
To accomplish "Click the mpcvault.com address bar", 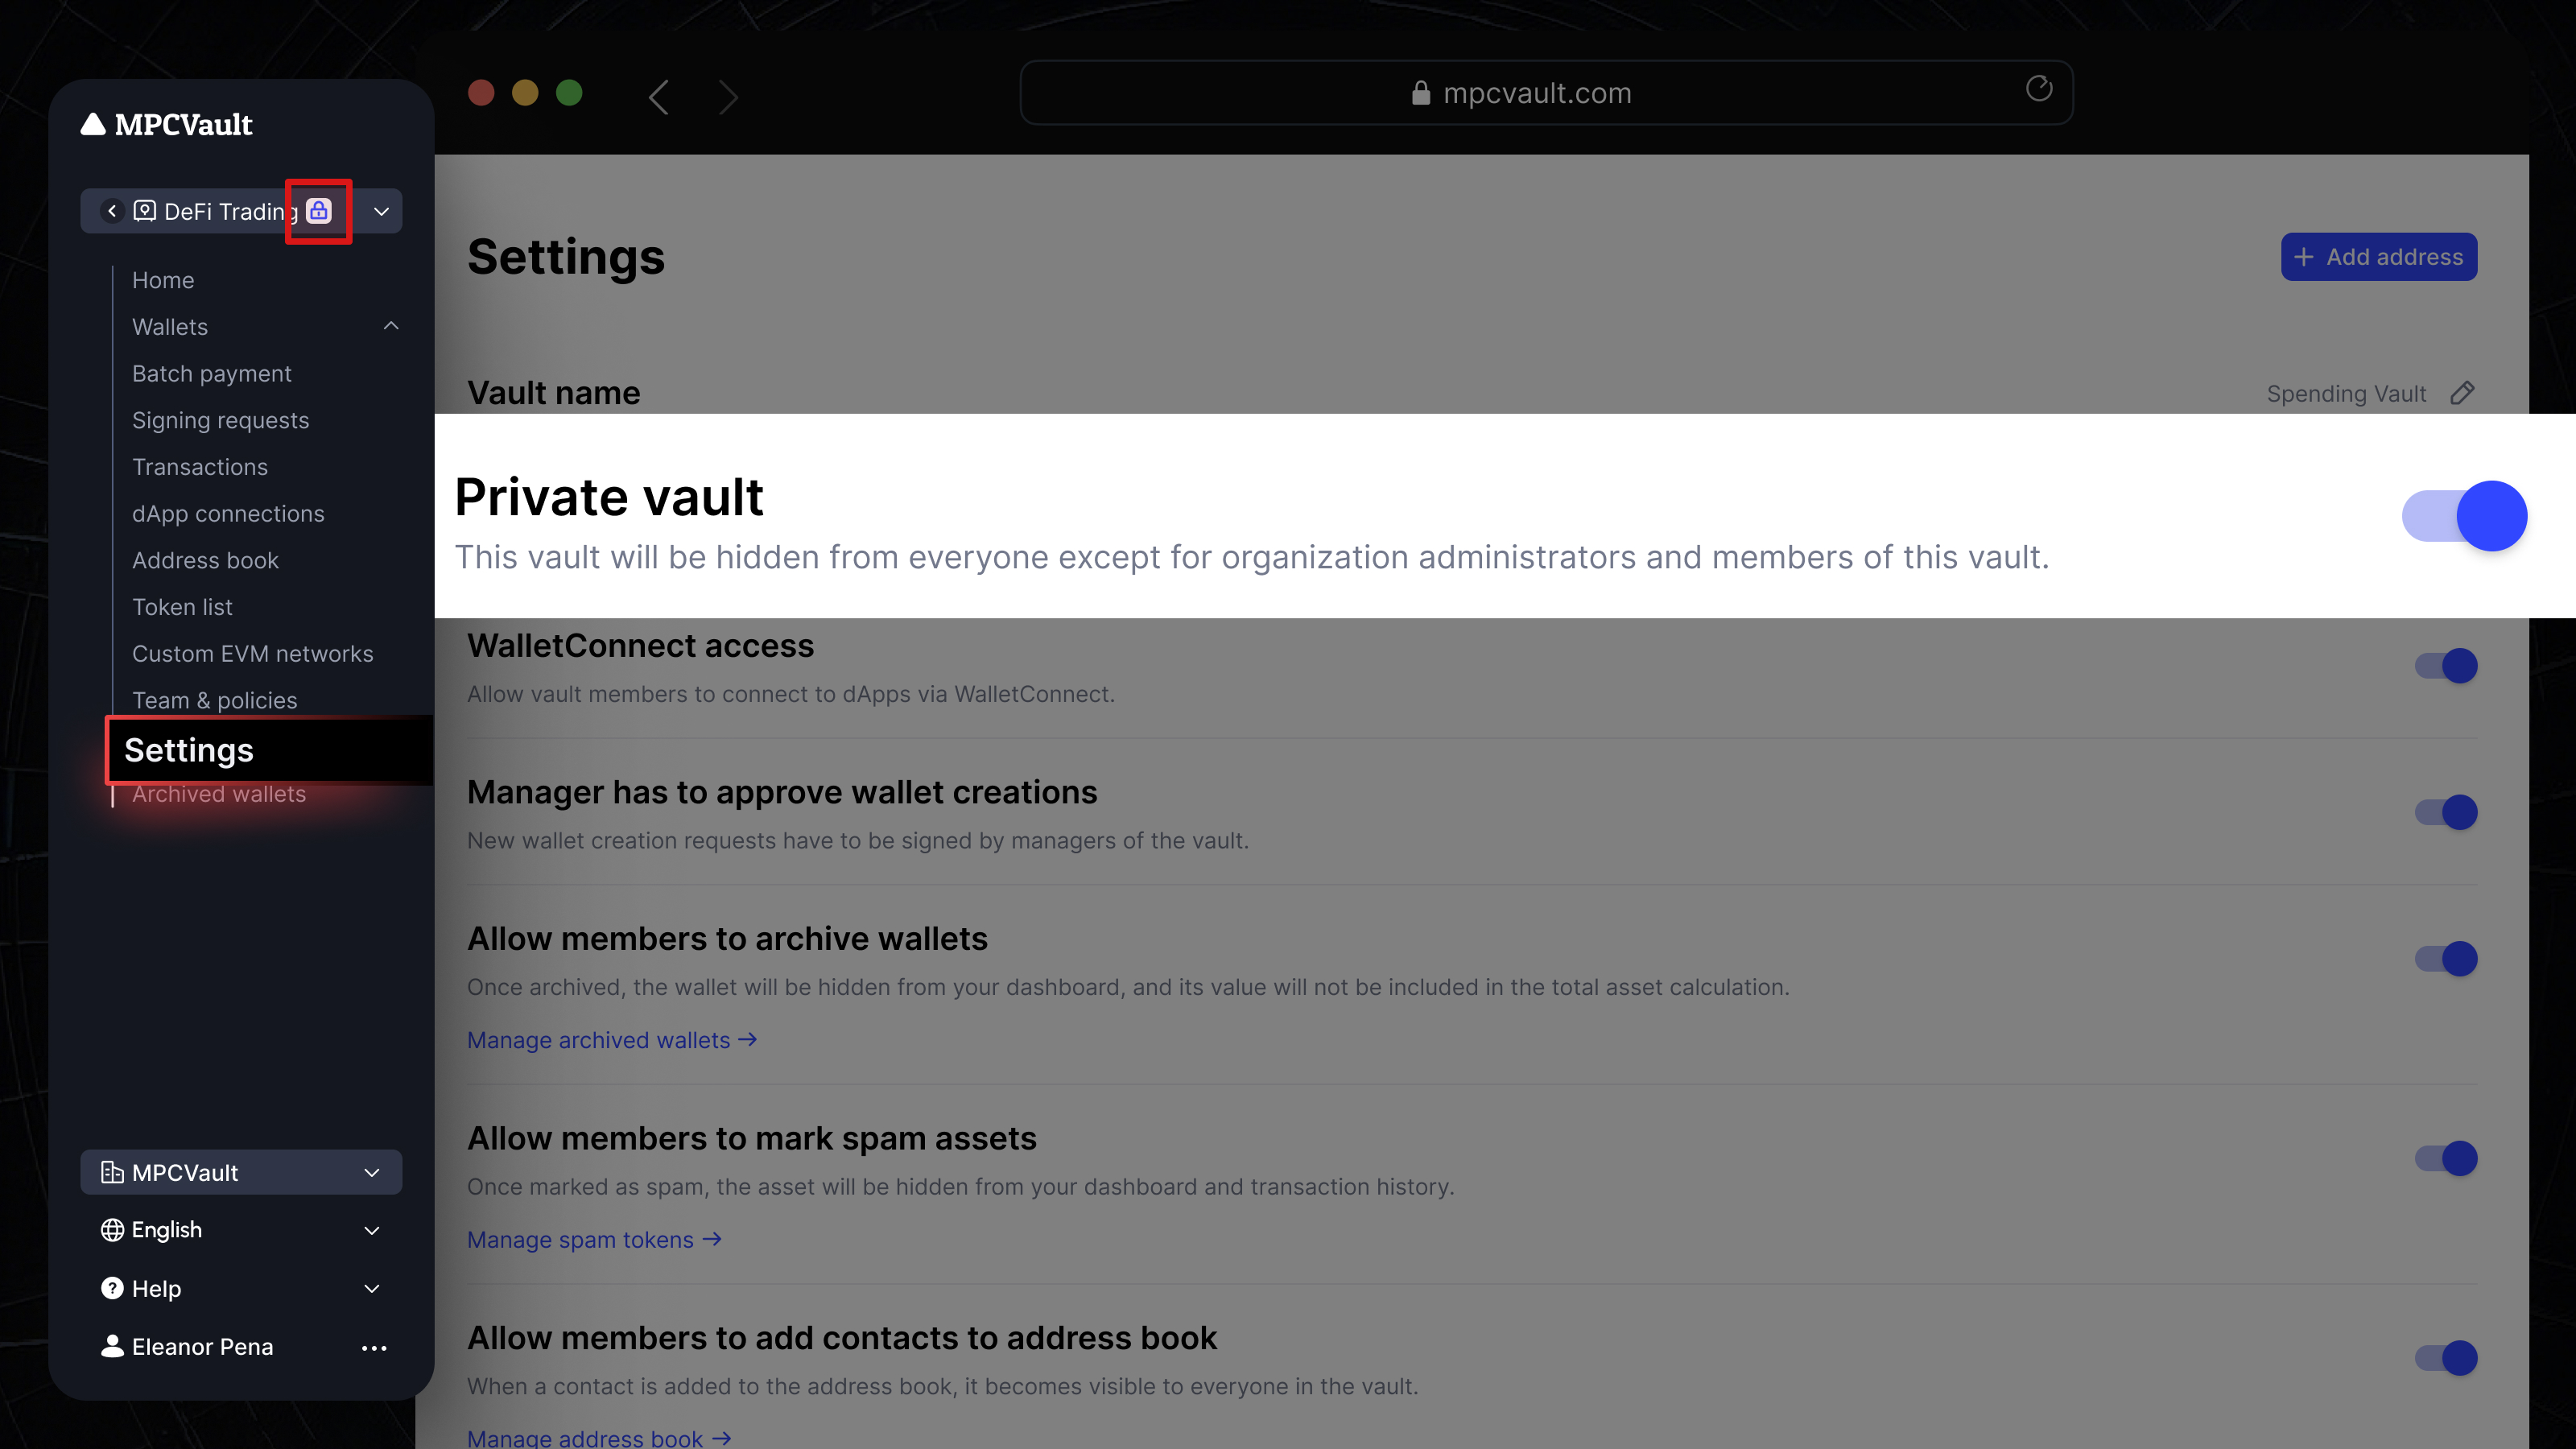I will [1538, 93].
